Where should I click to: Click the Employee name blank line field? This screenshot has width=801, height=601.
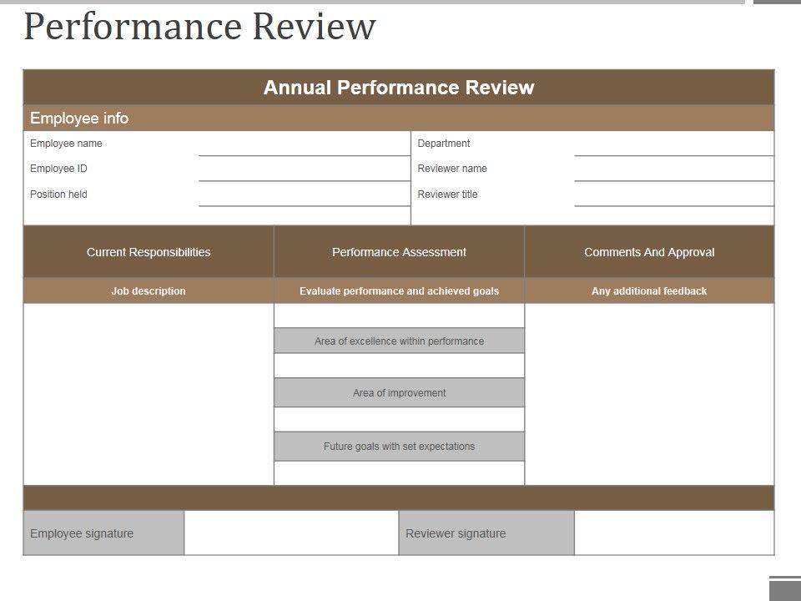point(305,144)
